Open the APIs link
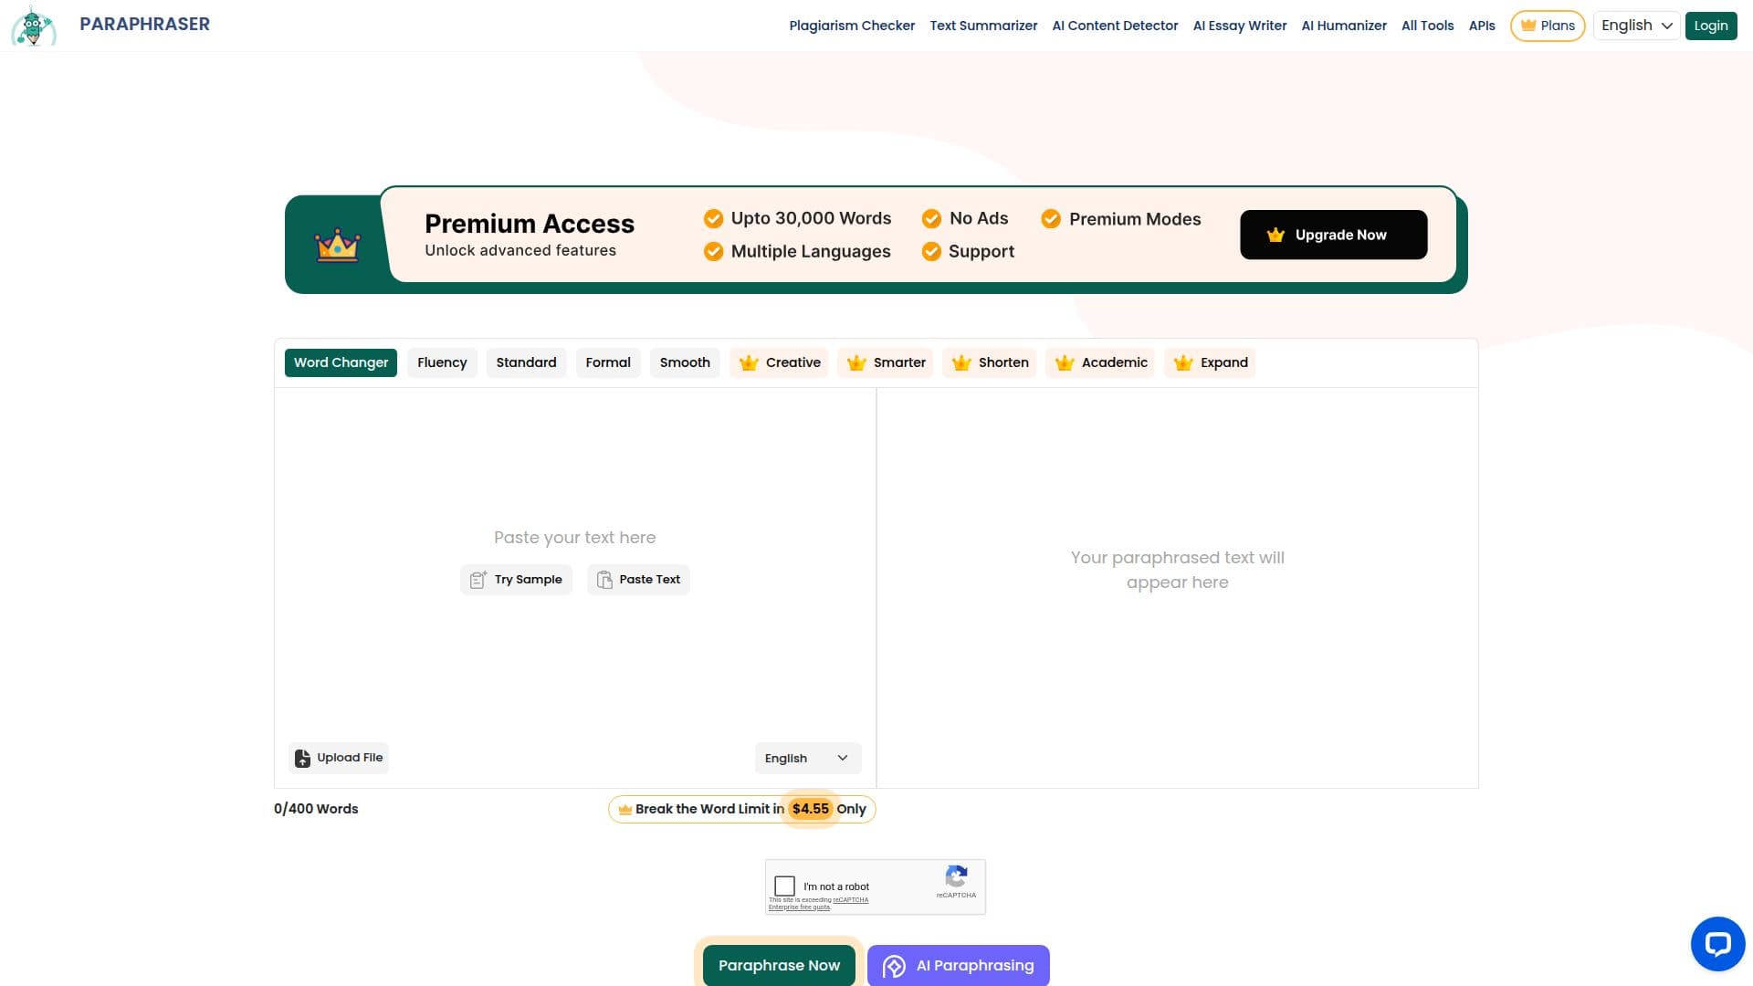 pos(1482,26)
